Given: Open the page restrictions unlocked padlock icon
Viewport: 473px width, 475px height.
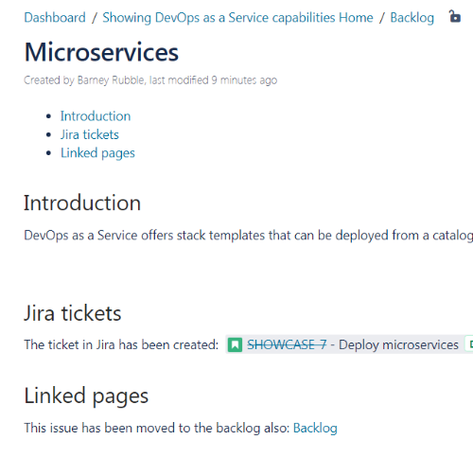Looking at the screenshot, I should coord(455,16).
